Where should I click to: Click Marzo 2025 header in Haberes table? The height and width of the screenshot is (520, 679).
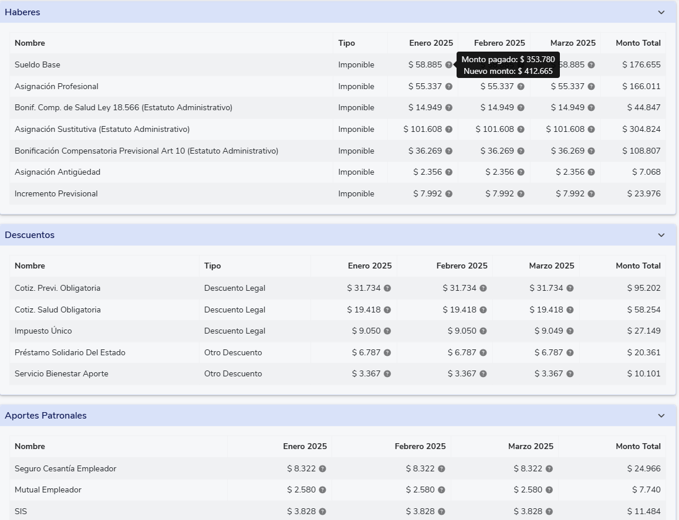click(x=573, y=43)
